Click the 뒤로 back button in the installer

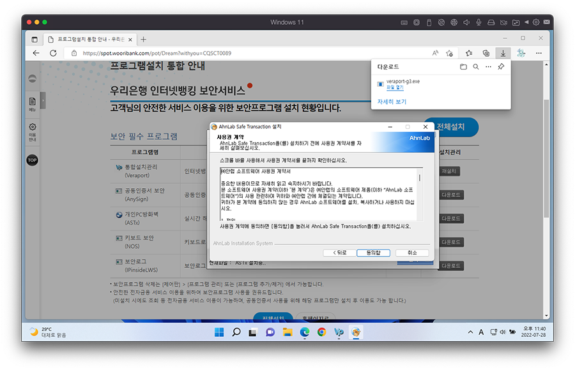point(340,253)
